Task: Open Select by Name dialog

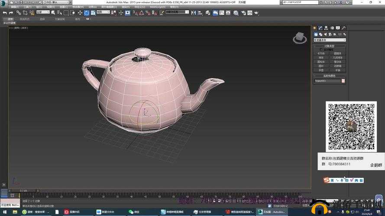Action: 59,13
